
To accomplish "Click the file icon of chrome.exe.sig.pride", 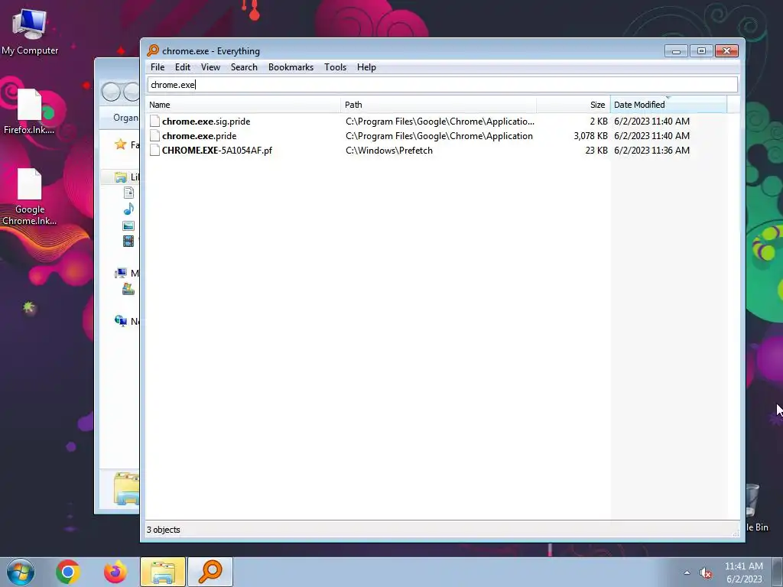I will (154, 122).
